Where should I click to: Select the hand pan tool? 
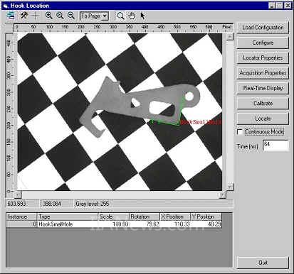[132, 16]
